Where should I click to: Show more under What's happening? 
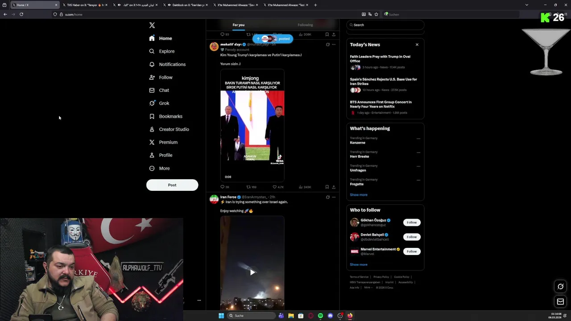[359, 195]
